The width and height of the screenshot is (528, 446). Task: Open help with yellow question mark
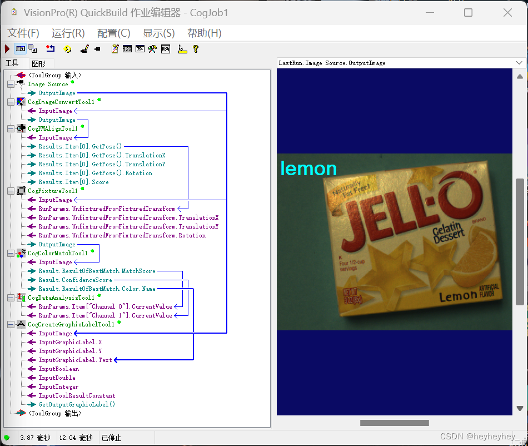196,49
